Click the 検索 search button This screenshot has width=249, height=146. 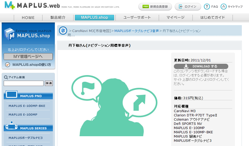(x=49, y=83)
